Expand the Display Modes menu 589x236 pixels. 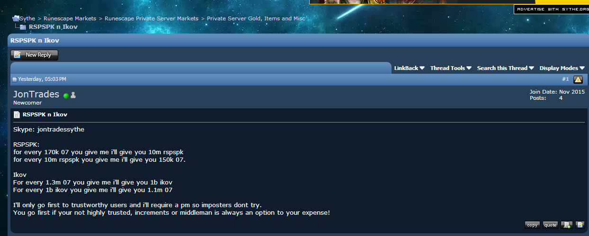[562, 68]
